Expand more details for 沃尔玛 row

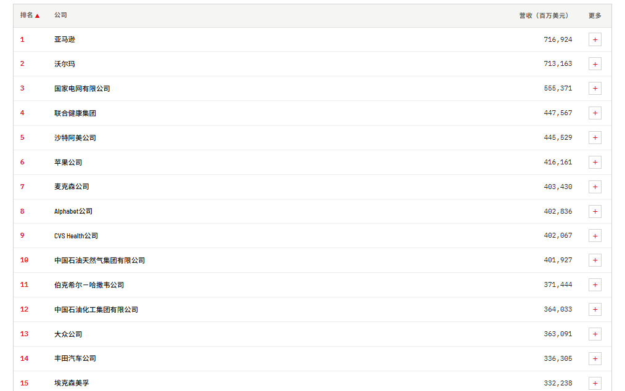tap(595, 64)
